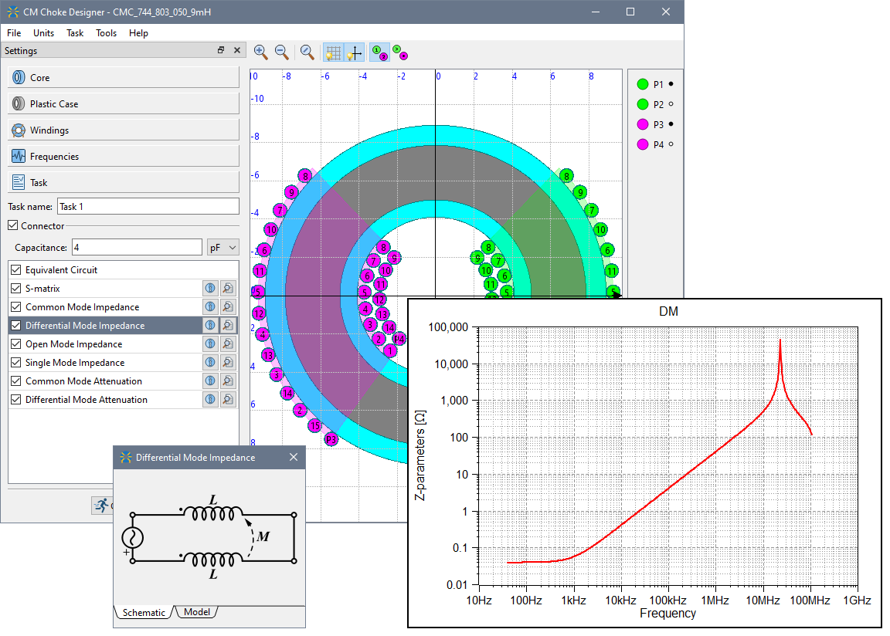Click the green P1 legend swatch
Screen dimensions: 890x636
642,84
